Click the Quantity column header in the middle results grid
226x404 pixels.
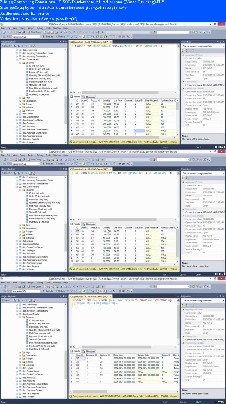[x=106, y=228]
